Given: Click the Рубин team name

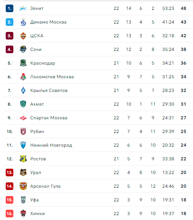Looking at the screenshot, I should pos(37,131).
